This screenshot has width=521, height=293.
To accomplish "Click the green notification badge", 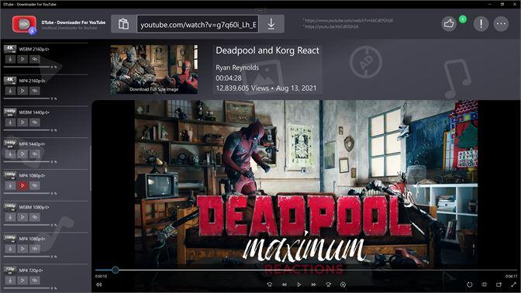I will click(x=463, y=19).
